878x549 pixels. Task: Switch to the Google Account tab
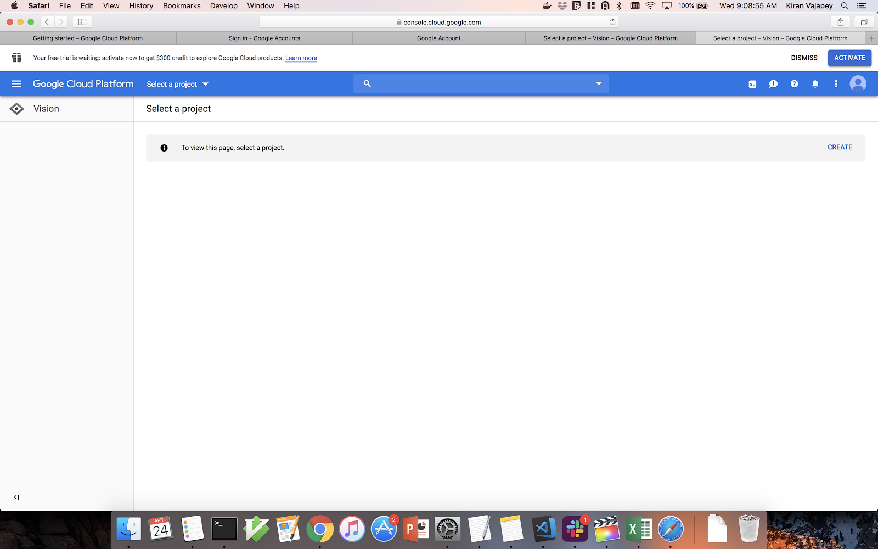click(438, 38)
